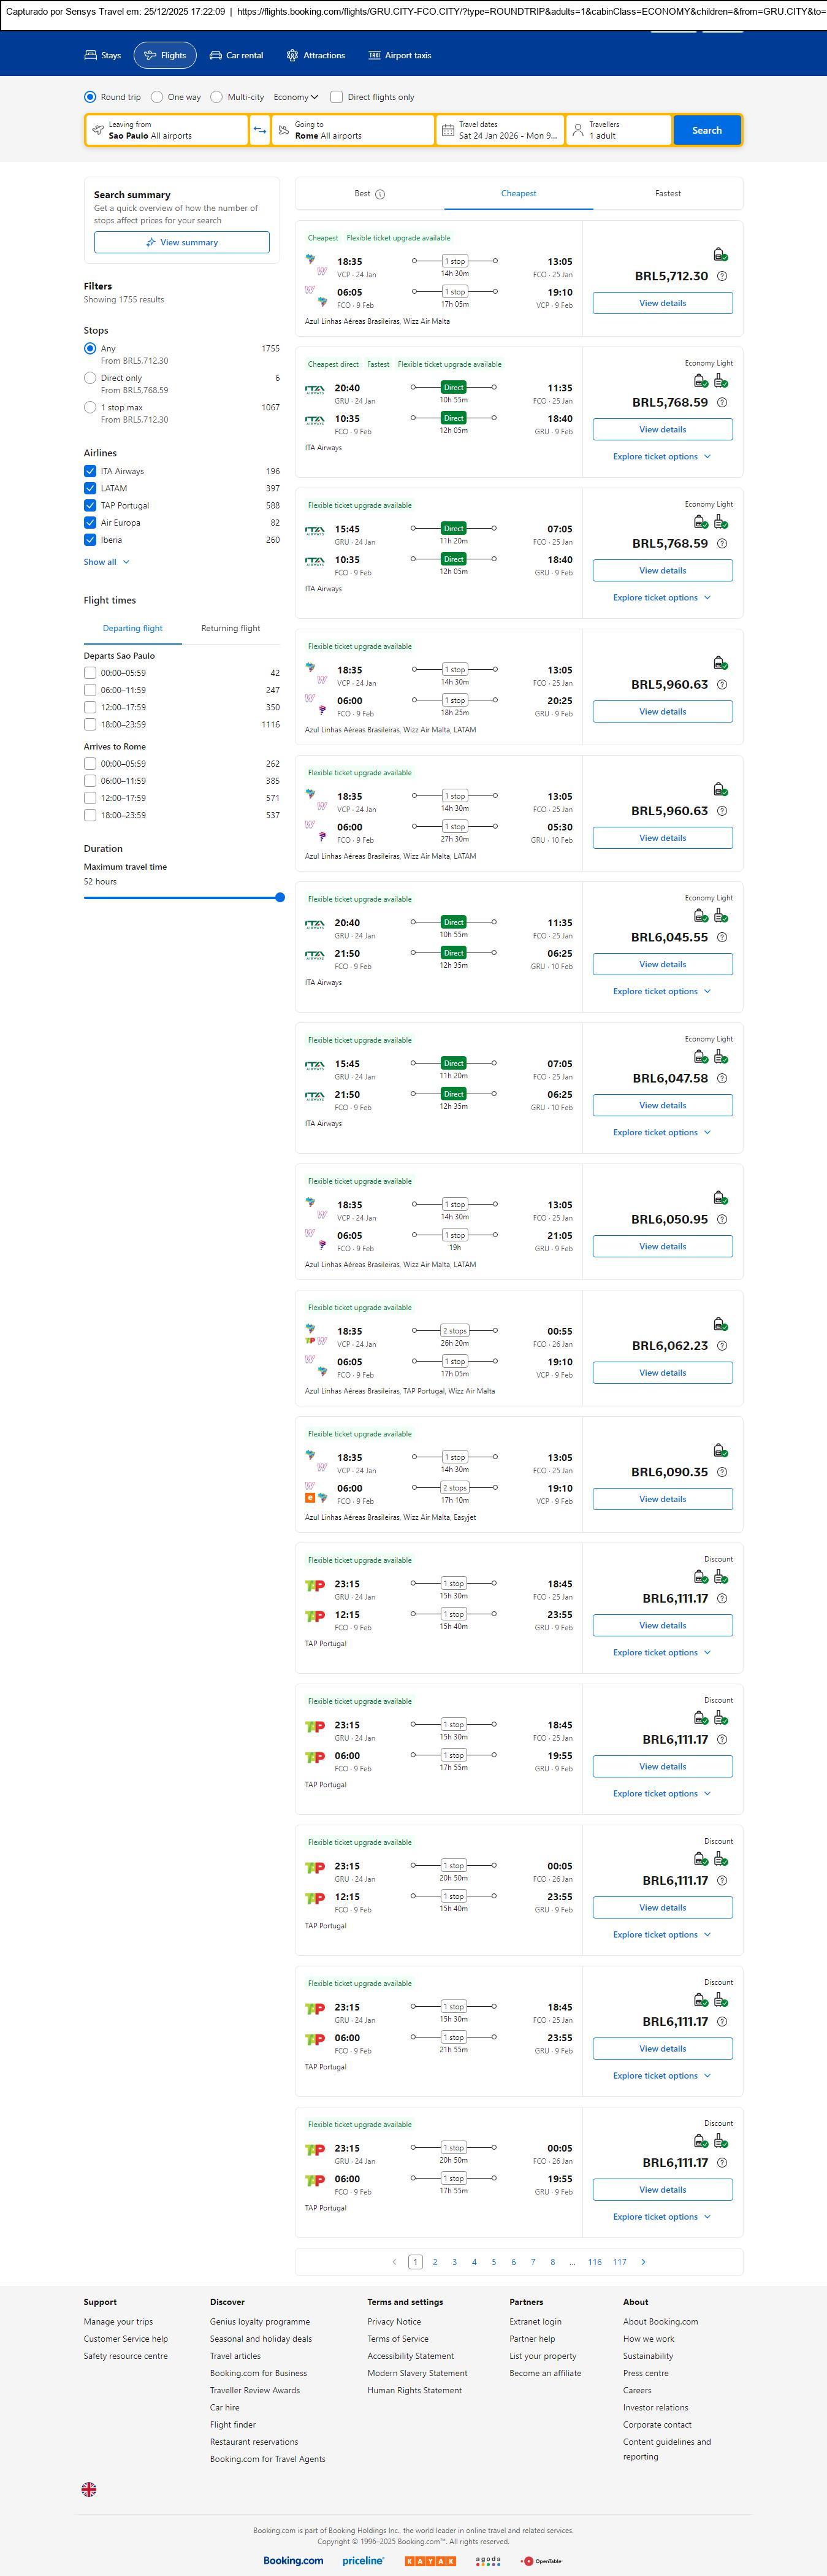The width and height of the screenshot is (827, 2576).
Task: Open the Car rental section
Action: tap(236, 55)
